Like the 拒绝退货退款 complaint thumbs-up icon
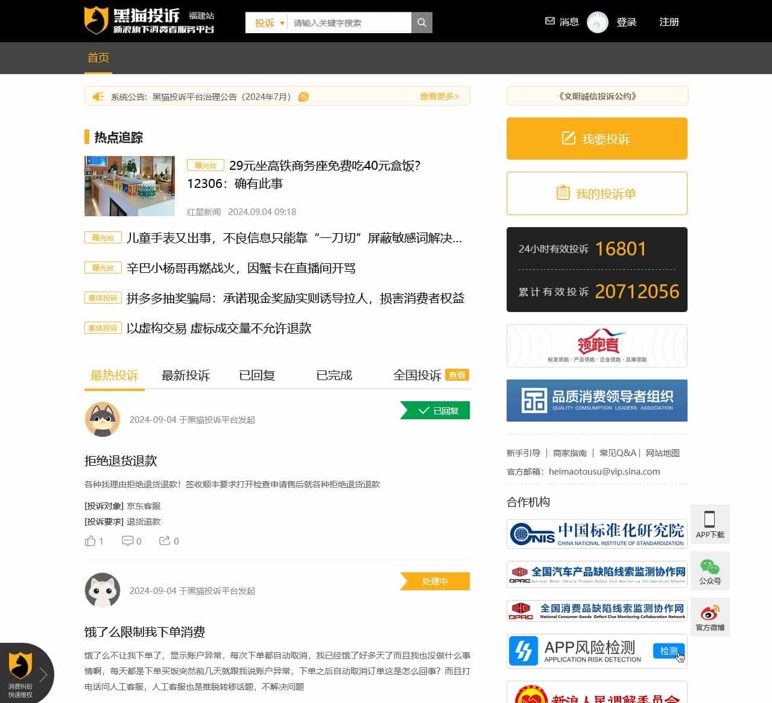772x703 pixels. tap(90, 541)
